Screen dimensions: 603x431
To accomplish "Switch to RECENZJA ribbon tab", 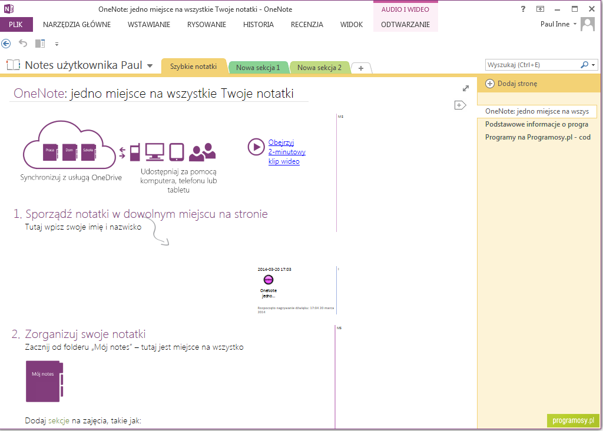I will click(x=307, y=25).
